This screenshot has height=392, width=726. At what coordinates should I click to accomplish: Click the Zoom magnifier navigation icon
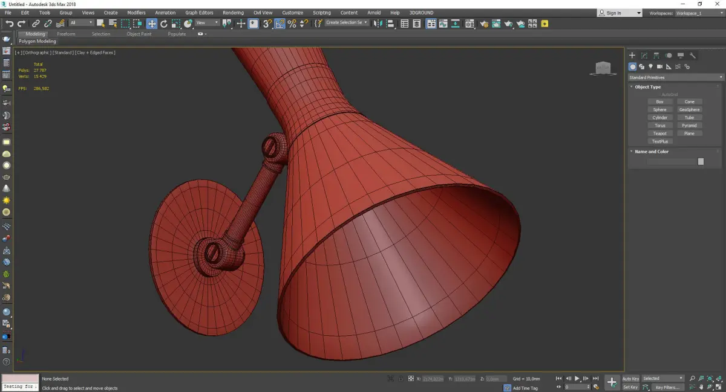693,379
